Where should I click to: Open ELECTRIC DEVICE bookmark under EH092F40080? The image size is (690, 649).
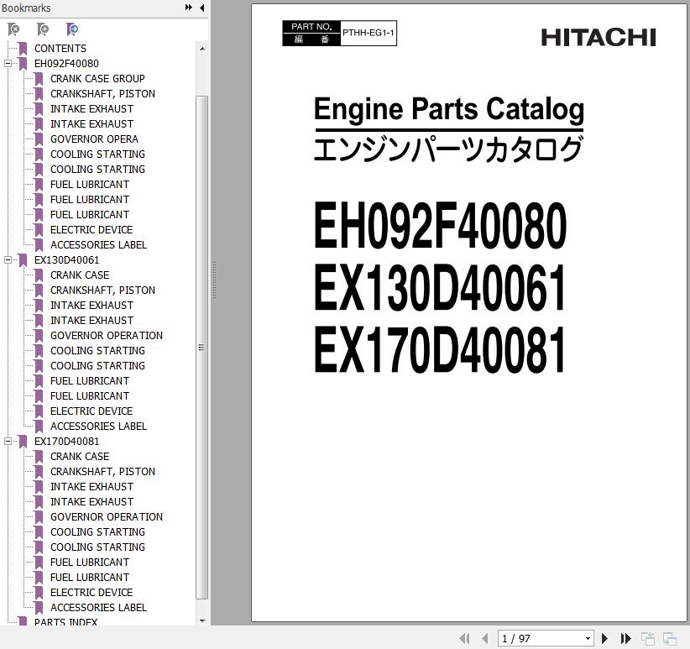[x=91, y=230]
